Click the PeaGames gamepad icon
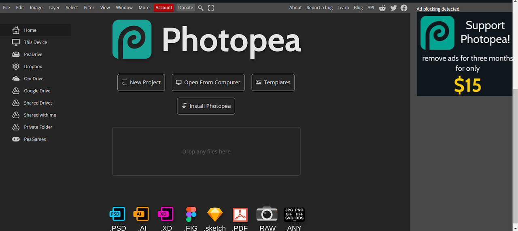Viewport: 518px width, 231px height. (16, 139)
